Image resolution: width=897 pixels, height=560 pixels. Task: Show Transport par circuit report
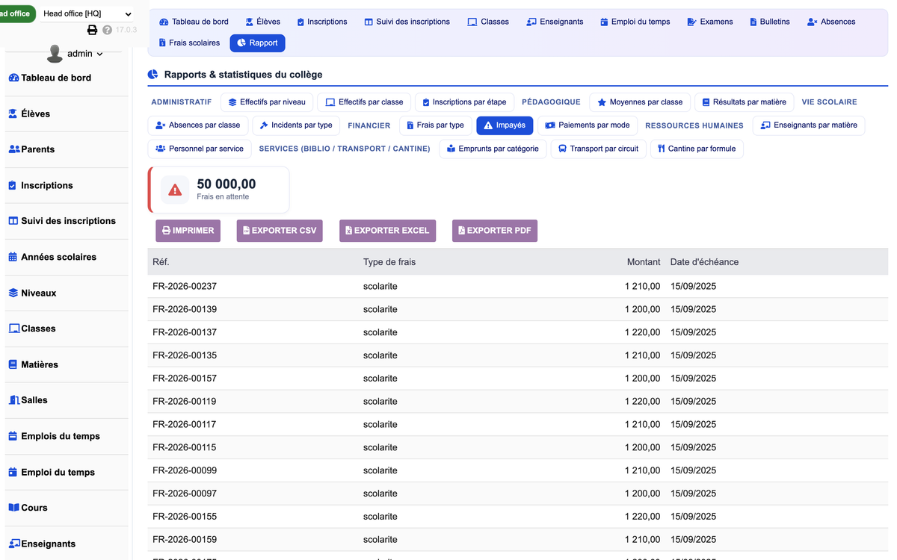[x=598, y=149]
